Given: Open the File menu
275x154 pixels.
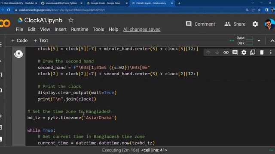Looking at the screenshot, I should click(19, 30).
